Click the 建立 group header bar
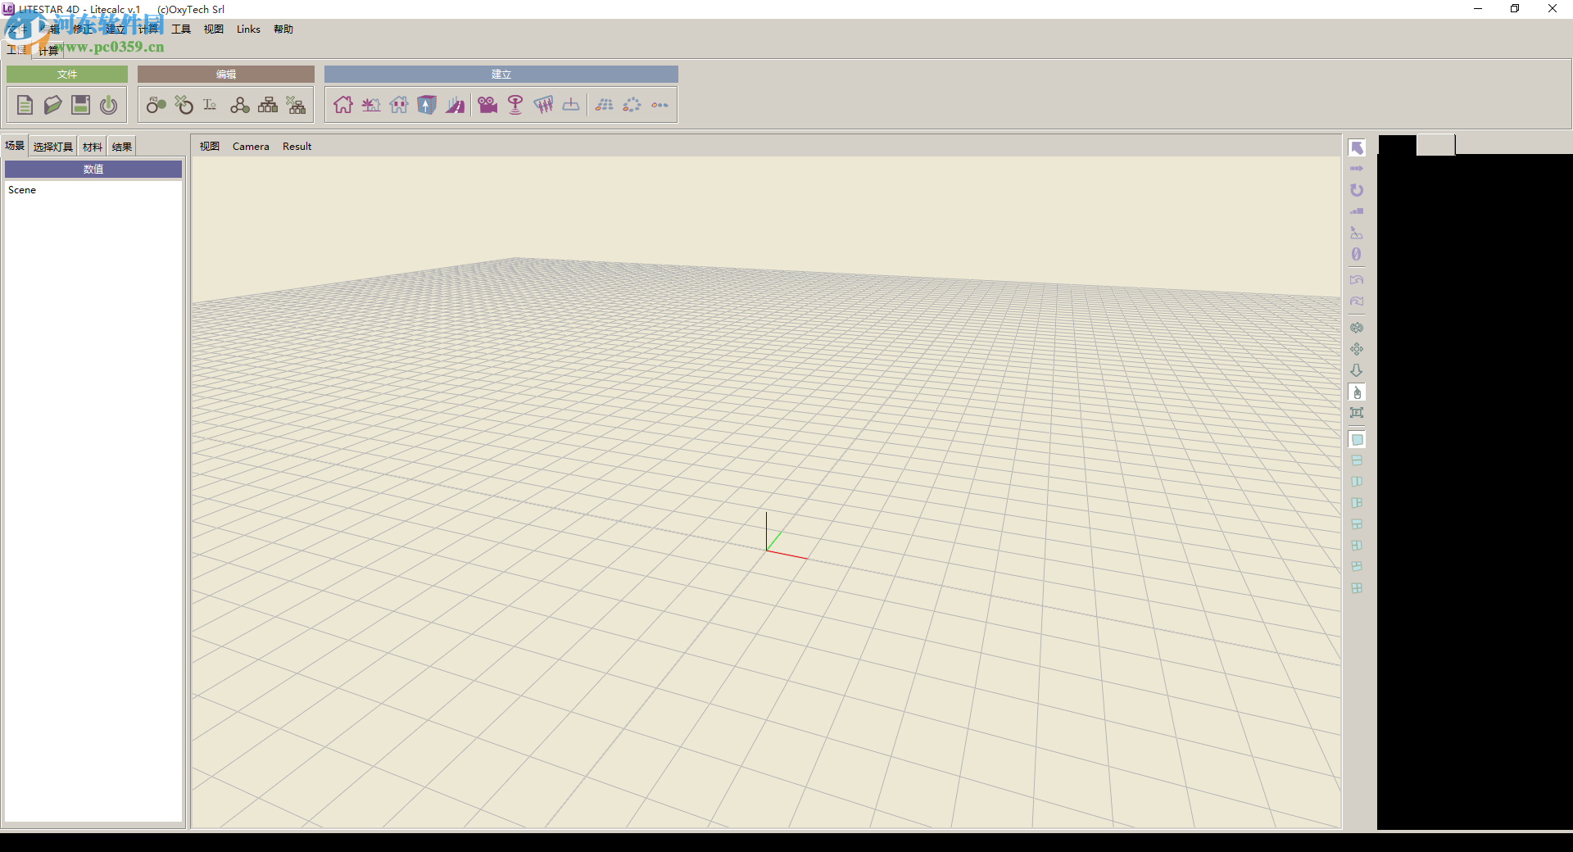The width and height of the screenshot is (1573, 852). tap(501, 74)
